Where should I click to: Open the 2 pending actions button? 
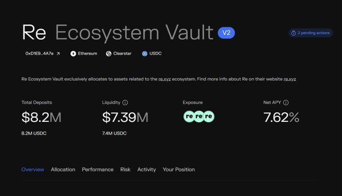click(311, 33)
